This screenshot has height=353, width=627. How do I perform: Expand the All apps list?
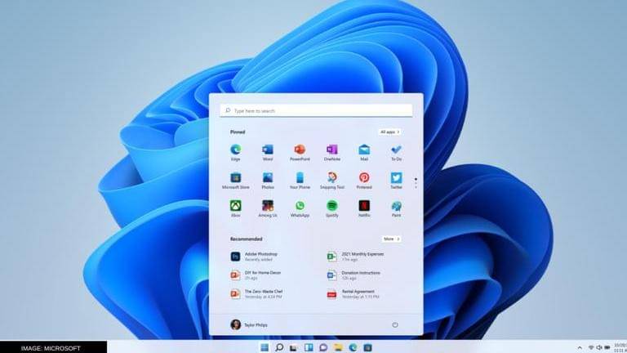pyautogui.click(x=389, y=132)
